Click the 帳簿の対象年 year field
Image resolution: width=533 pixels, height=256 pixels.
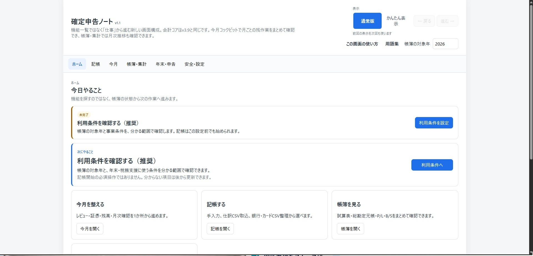[445, 44]
